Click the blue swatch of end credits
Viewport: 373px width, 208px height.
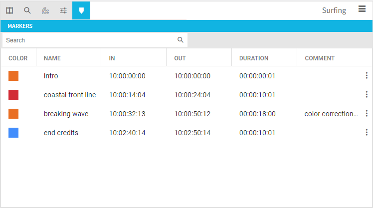coord(13,133)
